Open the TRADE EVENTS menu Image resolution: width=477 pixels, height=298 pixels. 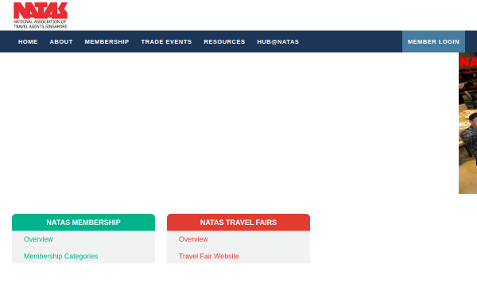pos(166,41)
